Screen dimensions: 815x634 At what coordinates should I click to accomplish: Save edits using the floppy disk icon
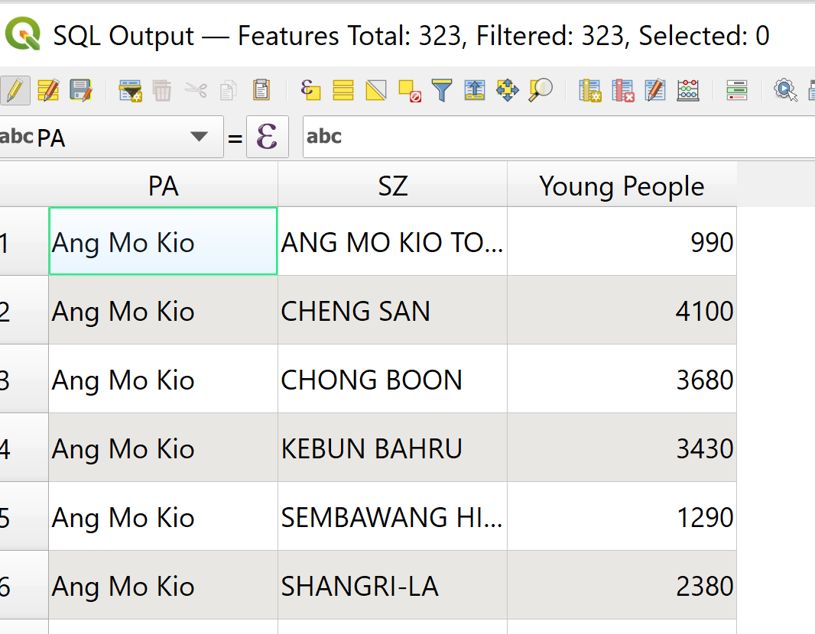[80, 91]
